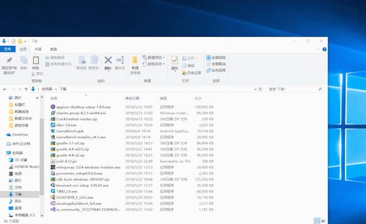Open 属性 (Properties) checkmark icon

pyautogui.click(x=175, y=60)
